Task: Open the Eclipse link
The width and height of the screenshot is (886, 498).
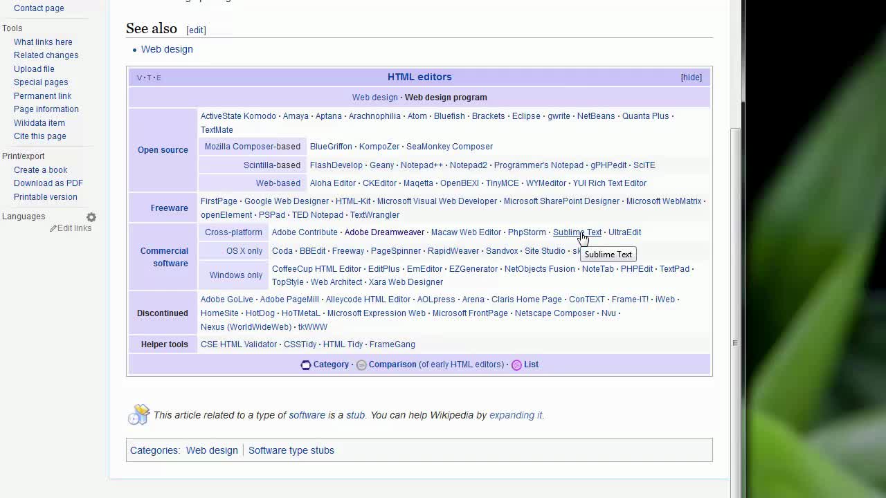Action: point(526,116)
